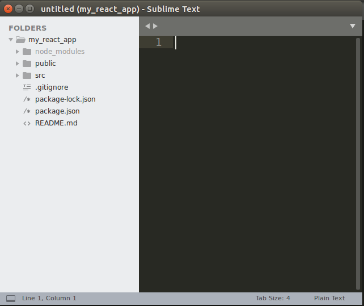Expand the node_modules folder arrow
The image size is (364, 306).
tap(18, 52)
